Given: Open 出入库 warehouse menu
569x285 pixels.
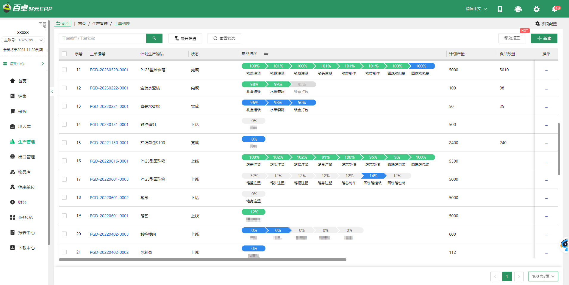Looking at the screenshot, I should click(24, 127).
